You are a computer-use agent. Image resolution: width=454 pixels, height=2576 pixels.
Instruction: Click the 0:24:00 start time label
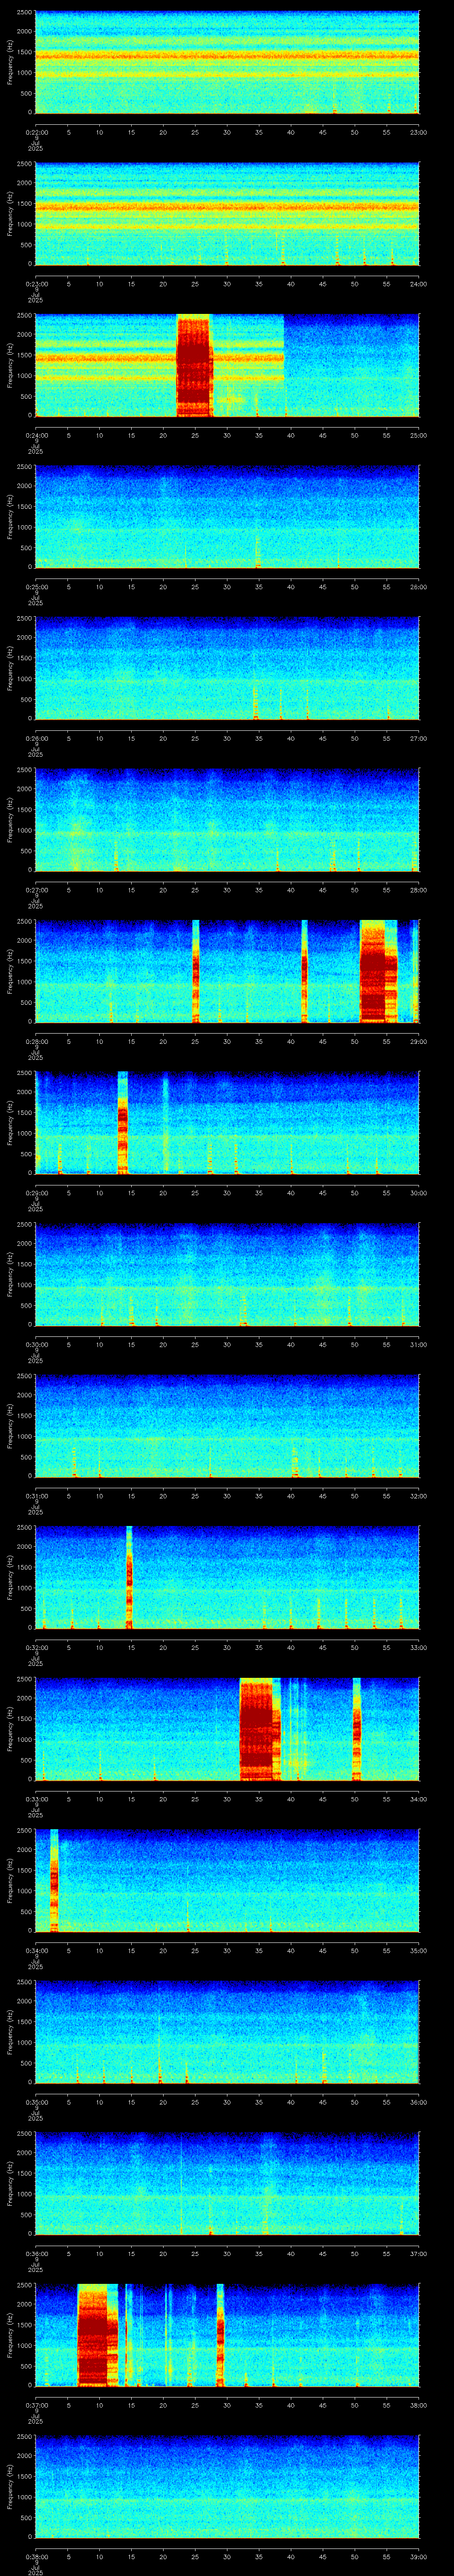click(x=36, y=435)
